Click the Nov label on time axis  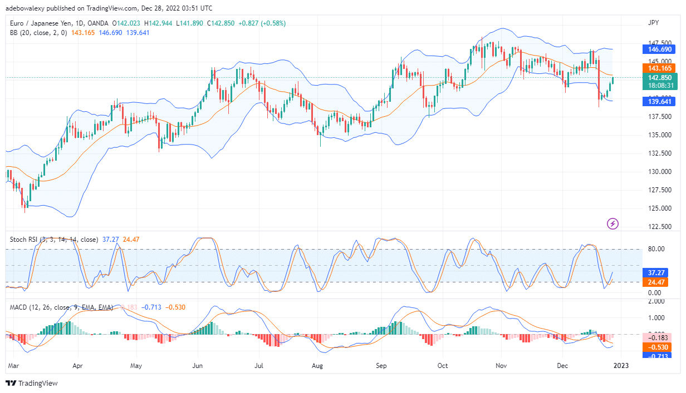click(x=501, y=366)
